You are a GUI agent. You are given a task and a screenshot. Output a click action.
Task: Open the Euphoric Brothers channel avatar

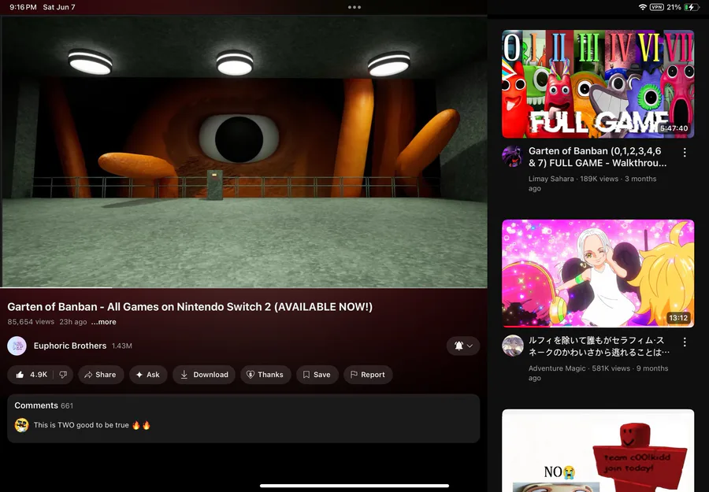point(17,346)
